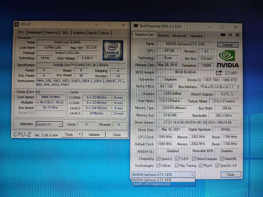Toggle the DirectML checkbox
This screenshot has width=263, height=197.
[x=222, y=159]
